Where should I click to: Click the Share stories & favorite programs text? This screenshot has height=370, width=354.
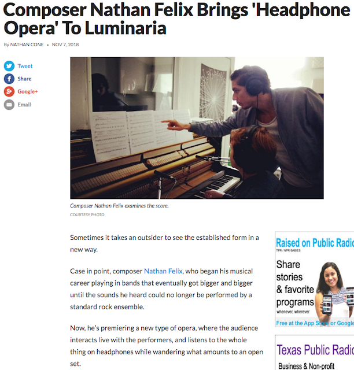(295, 283)
